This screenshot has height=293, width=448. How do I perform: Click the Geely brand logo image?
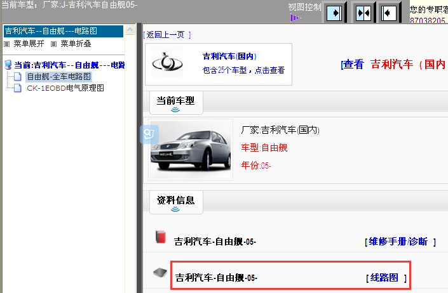point(167,62)
